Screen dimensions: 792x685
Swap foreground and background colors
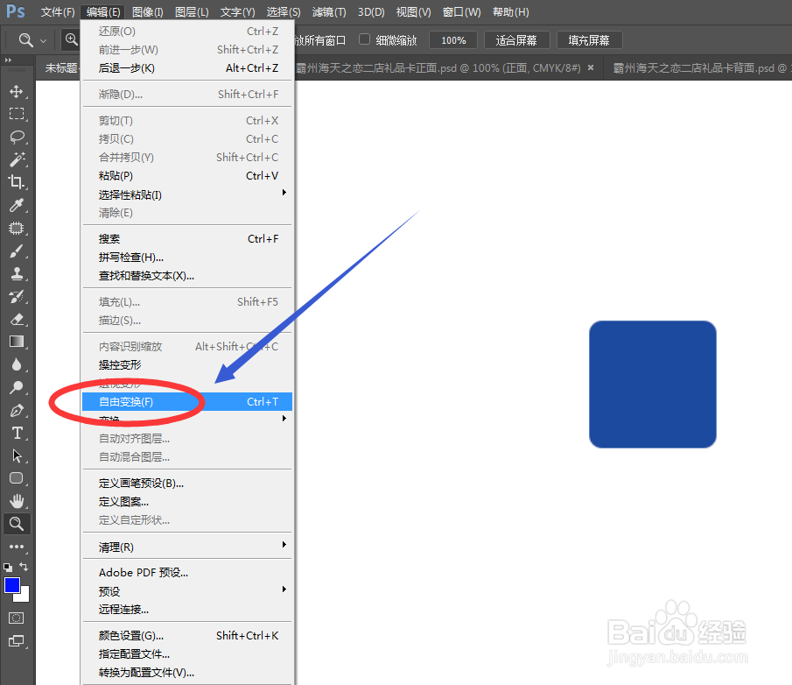click(24, 566)
